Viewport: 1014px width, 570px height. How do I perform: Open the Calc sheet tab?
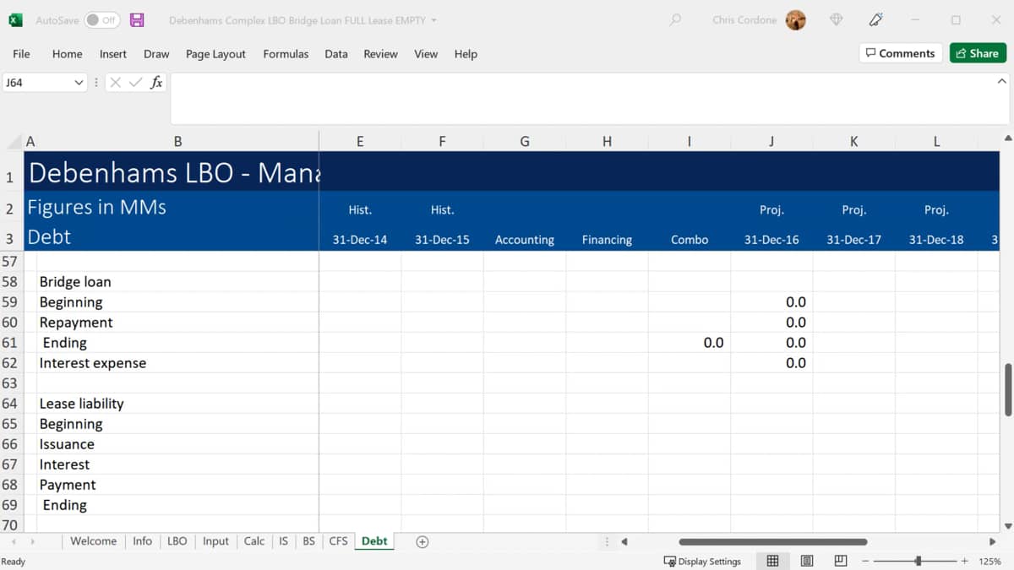click(x=253, y=541)
